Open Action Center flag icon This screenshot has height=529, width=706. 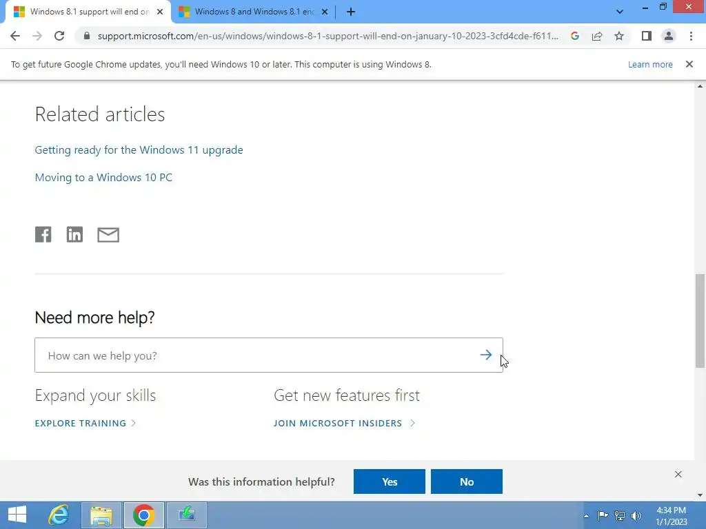tap(603, 515)
